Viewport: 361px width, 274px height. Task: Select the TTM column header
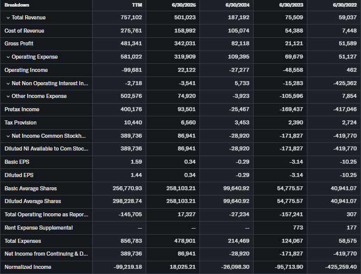(137, 5)
